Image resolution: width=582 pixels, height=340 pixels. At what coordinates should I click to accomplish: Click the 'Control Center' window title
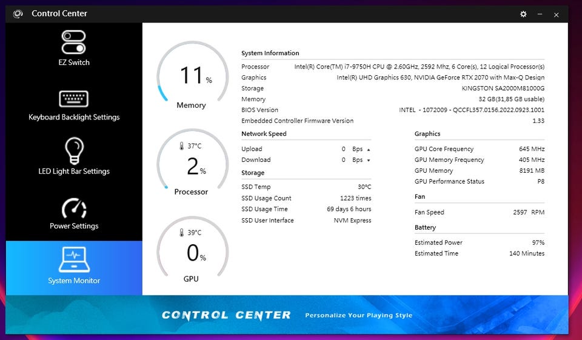click(x=59, y=13)
